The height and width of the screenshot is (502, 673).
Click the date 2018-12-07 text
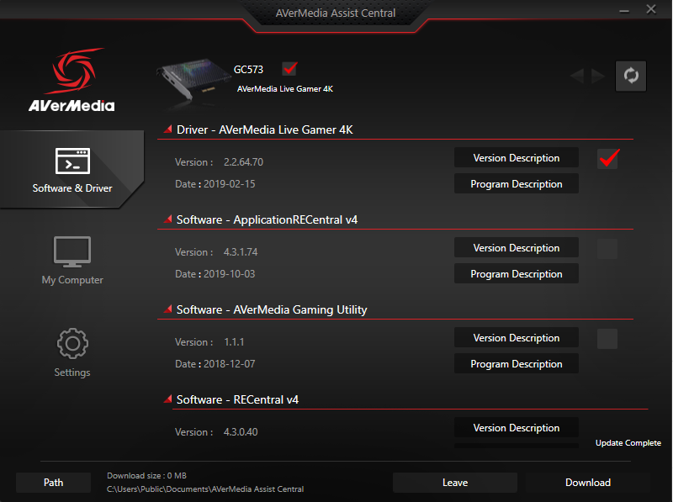coord(229,364)
